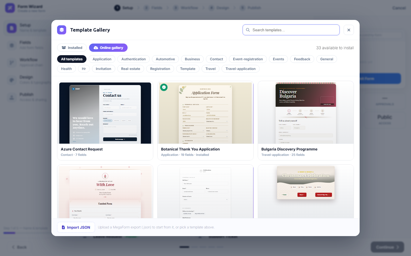Select the Feedback category chip
The width and height of the screenshot is (411, 256).
302,59
